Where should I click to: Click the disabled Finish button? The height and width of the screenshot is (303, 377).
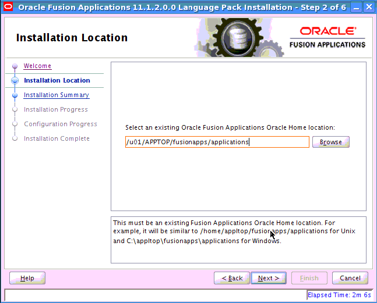309,278
